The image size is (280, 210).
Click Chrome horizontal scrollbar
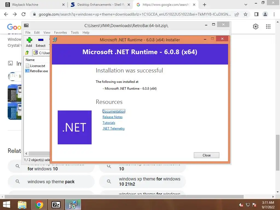[124, 197]
